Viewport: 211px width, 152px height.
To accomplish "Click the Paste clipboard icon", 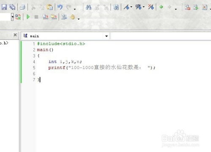I will (x=50, y=7).
